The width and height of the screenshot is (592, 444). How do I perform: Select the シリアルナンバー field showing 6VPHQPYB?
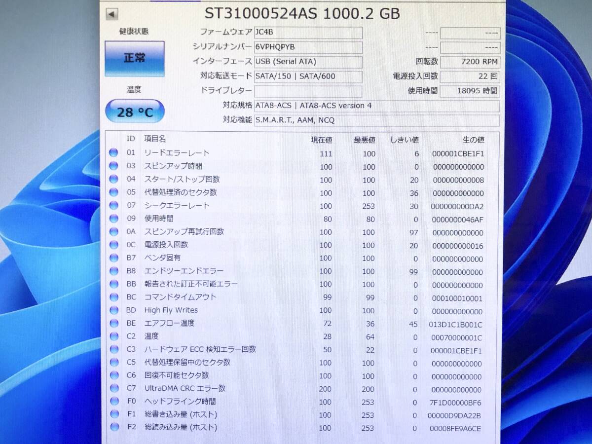(x=308, y=47)
